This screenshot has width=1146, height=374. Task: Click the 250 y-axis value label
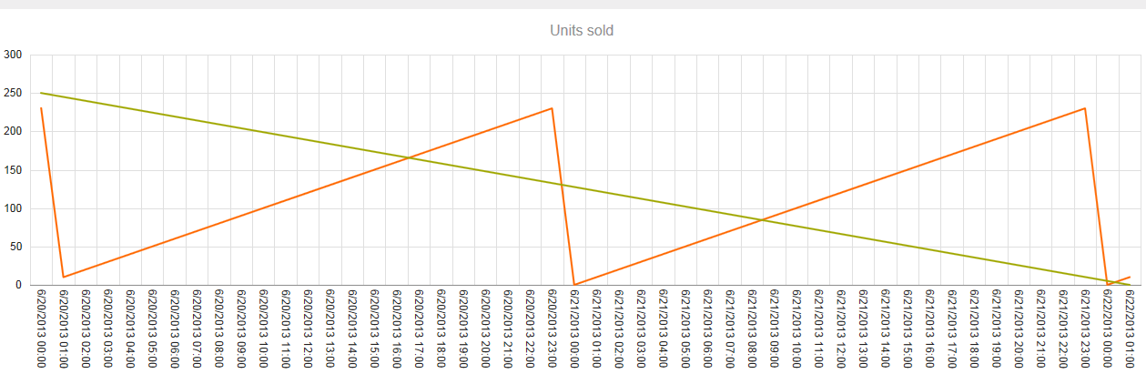(13, 93)
